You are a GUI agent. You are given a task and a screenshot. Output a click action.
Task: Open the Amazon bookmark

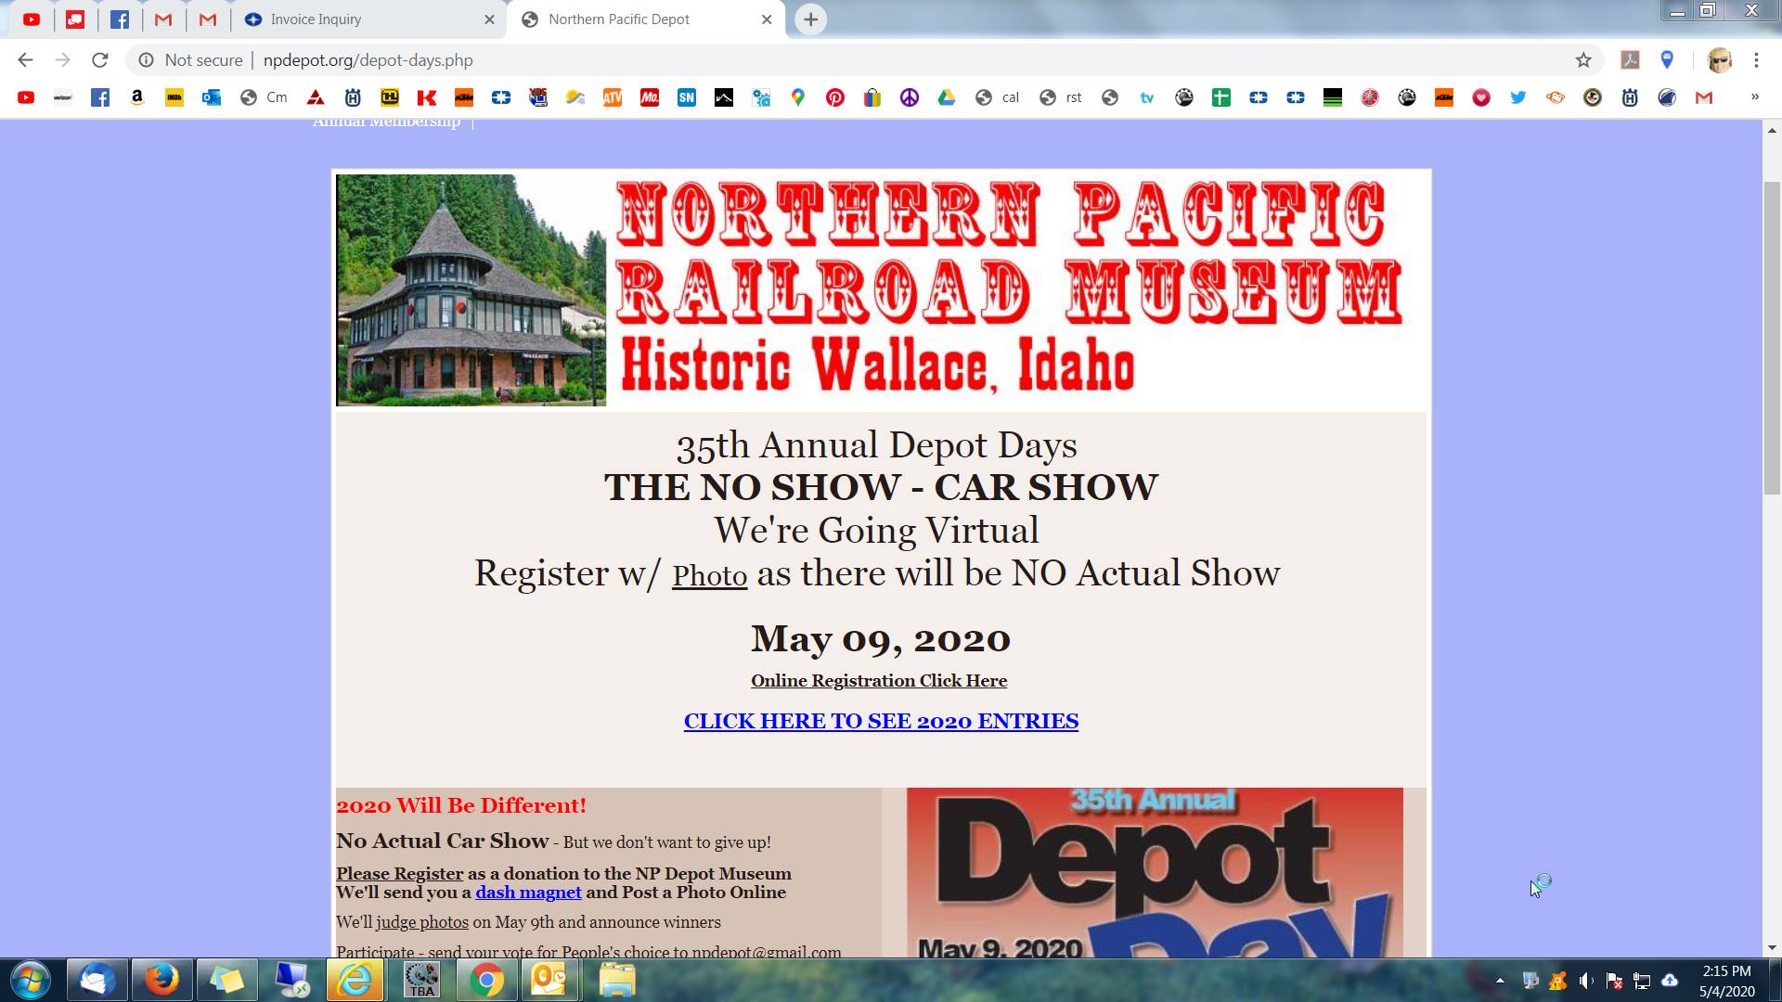[137, 97]
